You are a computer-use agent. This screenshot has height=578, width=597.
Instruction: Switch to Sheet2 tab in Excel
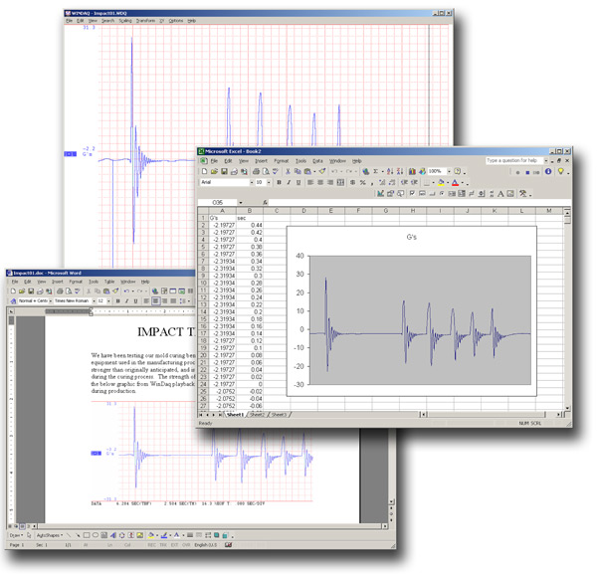[x=257, y=414]
